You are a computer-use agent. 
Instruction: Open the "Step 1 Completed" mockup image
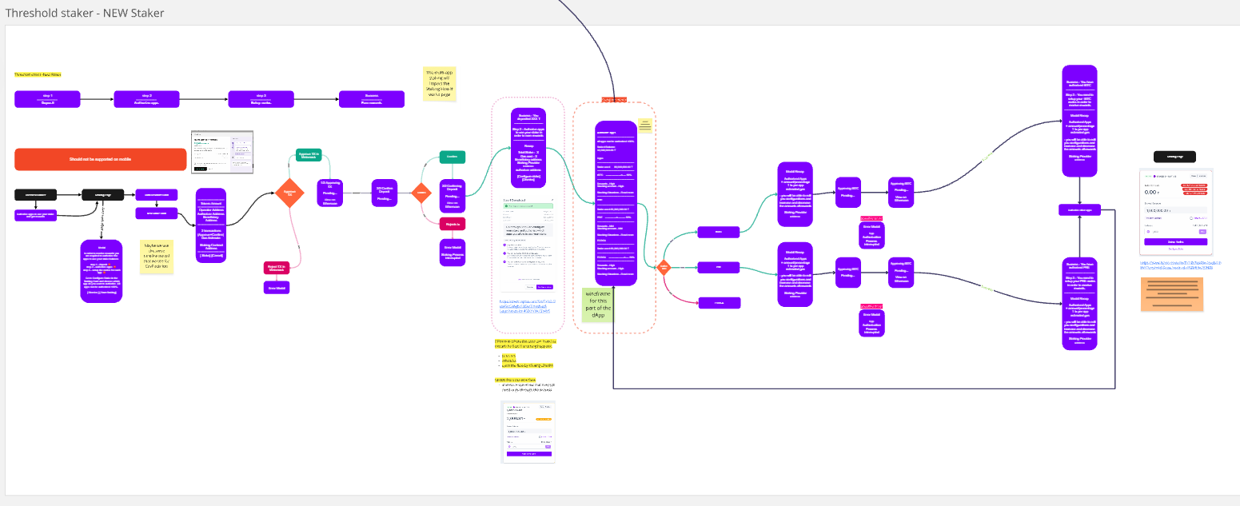(x=528, y=245)
